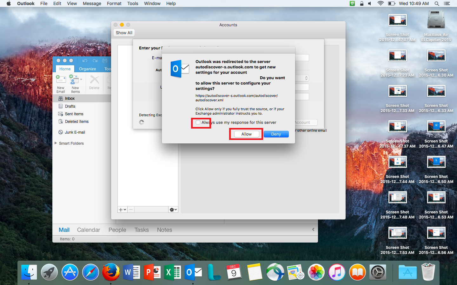Screen dimensions: 457x285
Task: Open Firefox from the dock
Action: [111, 272]
